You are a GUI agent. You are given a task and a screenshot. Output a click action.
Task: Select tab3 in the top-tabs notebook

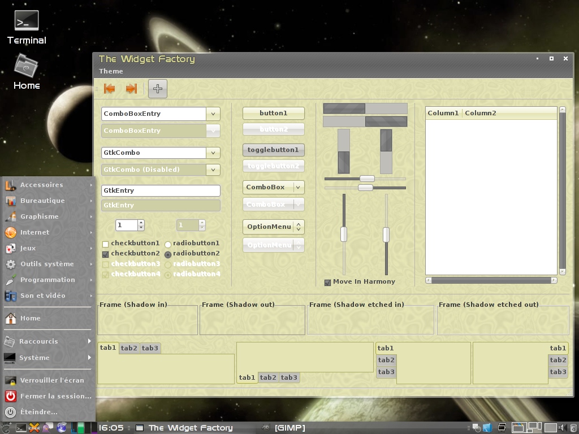tap(150, 348)
